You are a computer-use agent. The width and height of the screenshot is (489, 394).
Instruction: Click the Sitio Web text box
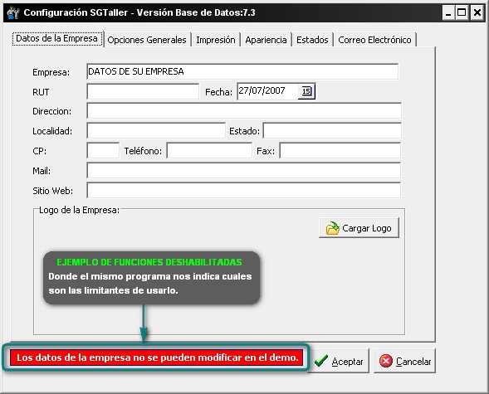(243, 190)
